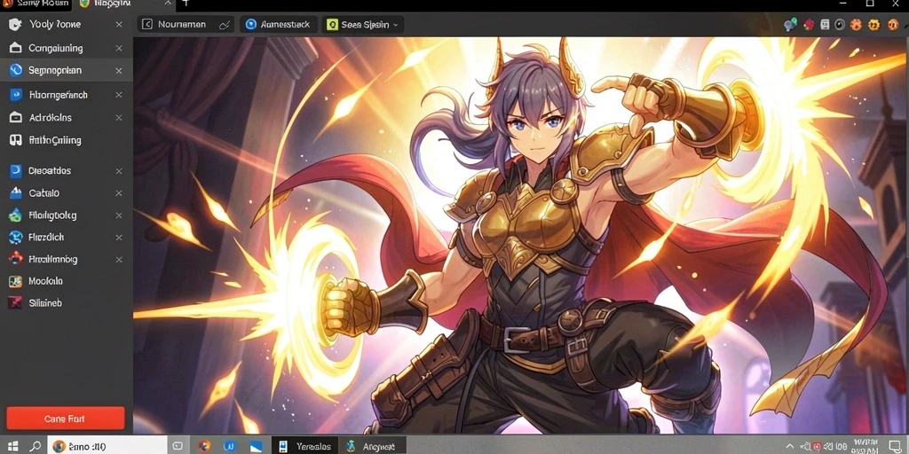Click the red "Cane Fart" button

click(66, 419)
